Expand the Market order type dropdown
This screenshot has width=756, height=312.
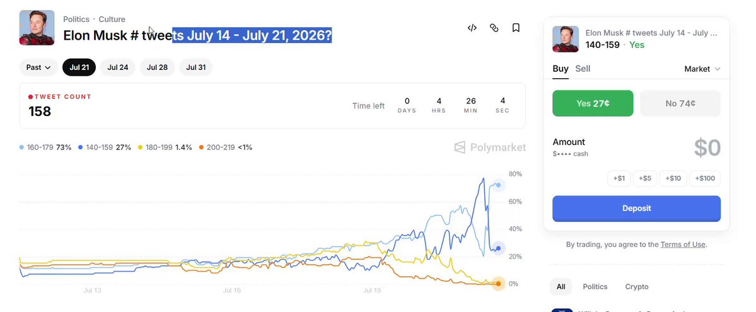click(702, 69)
